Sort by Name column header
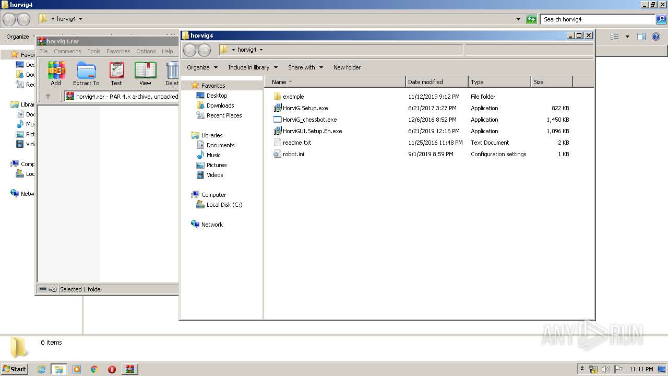Image resolution: width=668 pixels, height=376 pixels. (335, 82)
